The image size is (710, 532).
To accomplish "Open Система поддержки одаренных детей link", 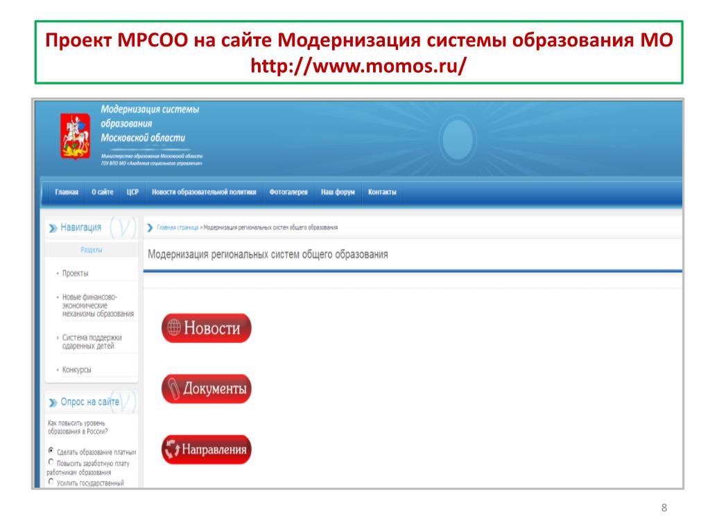I will point(92,342).
